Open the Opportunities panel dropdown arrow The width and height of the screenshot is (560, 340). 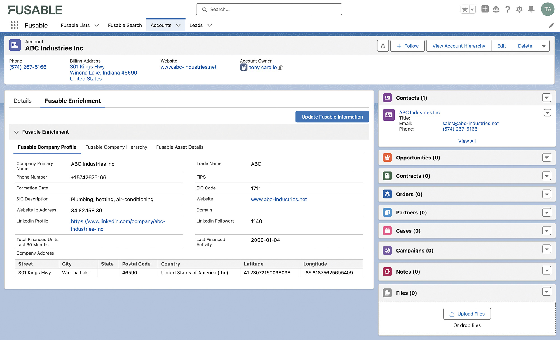(547, 158)
